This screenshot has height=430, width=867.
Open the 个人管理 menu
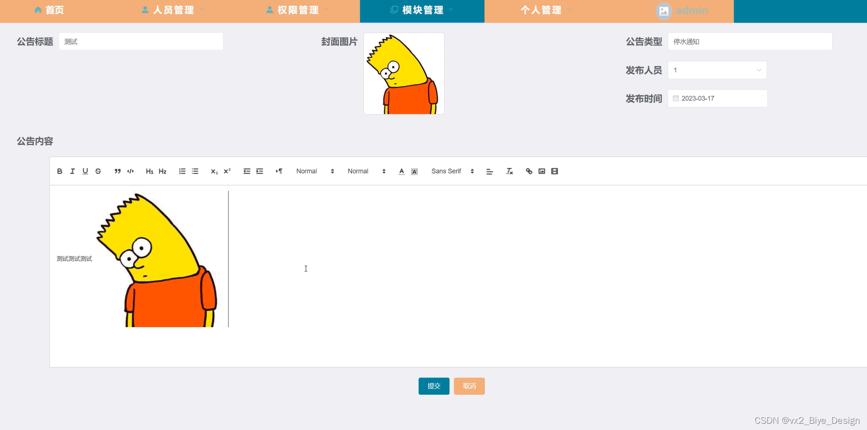tap(546, 10)
